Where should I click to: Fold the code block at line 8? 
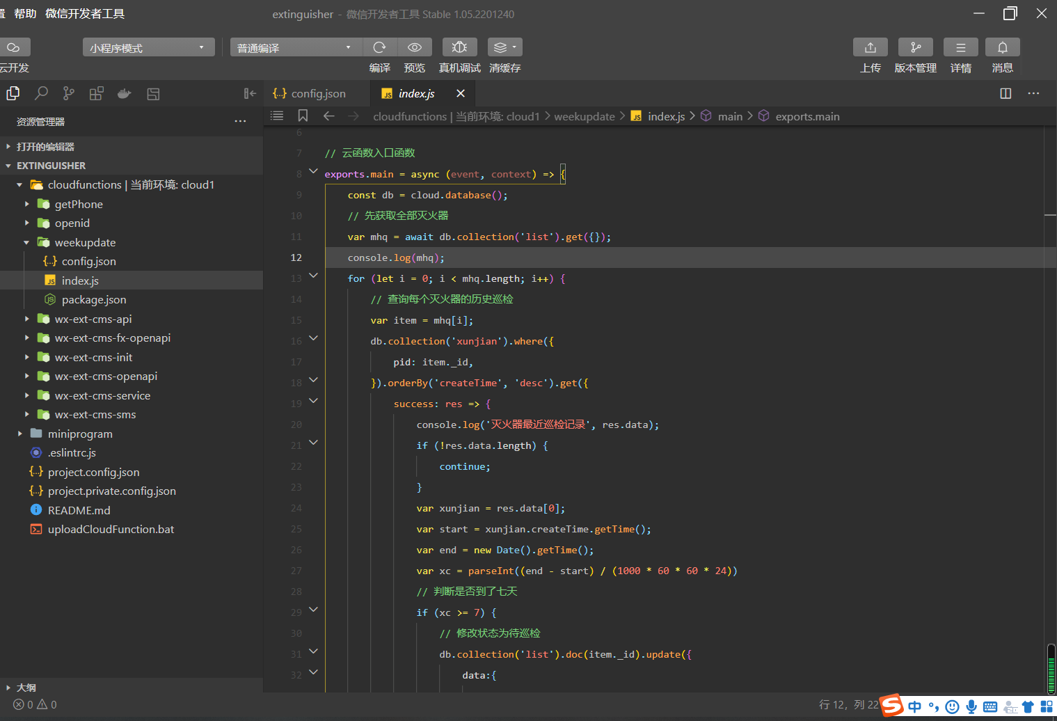click(x=313, y=171)
